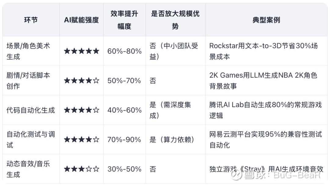Click the 是（算力依赖）cell
330x185 pixels.
[x=172, y=139]
